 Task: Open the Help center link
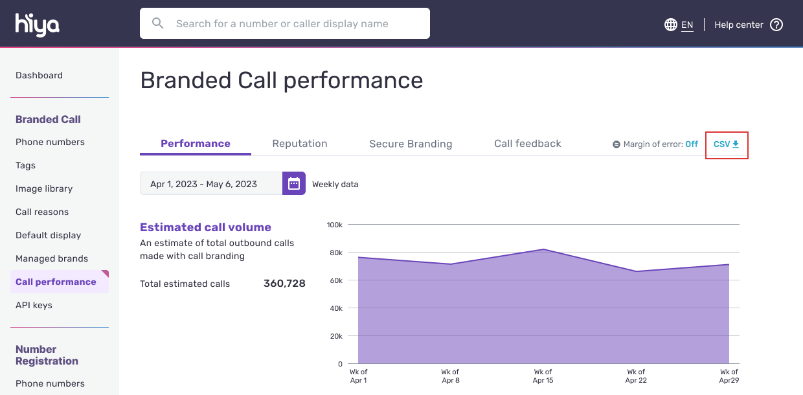coord(739,25)
